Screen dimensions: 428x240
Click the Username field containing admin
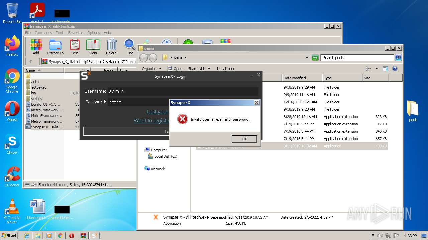(183, 91)
